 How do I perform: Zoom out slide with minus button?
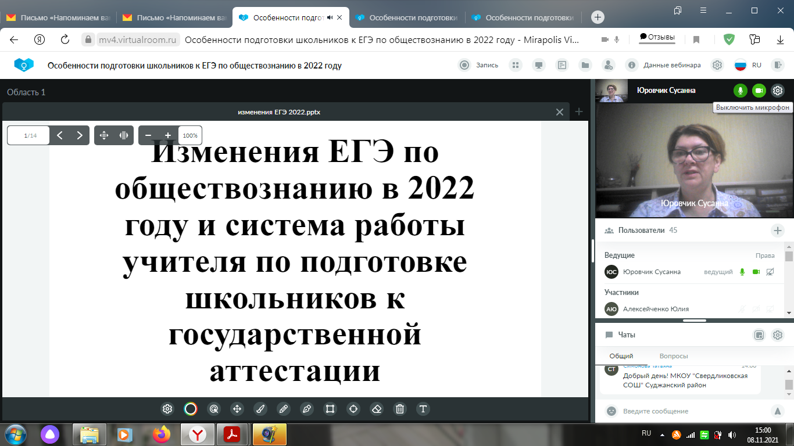(148, 135)
